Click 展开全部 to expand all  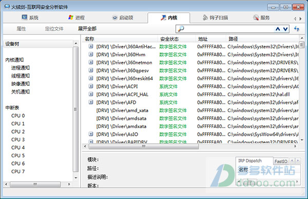click(x=87, y=29)
